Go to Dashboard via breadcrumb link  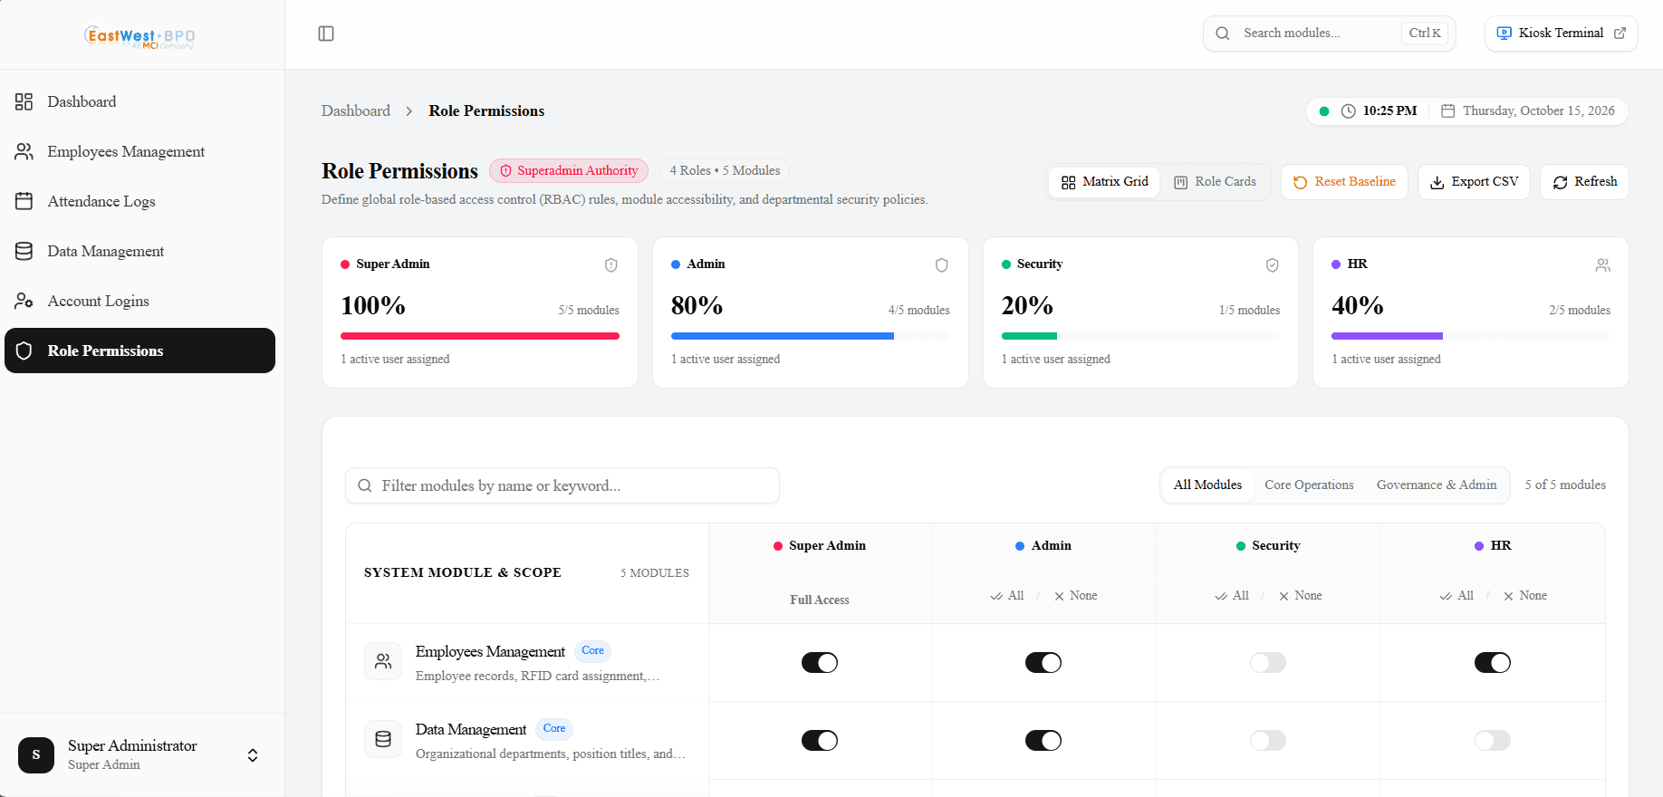pos(356,110)
